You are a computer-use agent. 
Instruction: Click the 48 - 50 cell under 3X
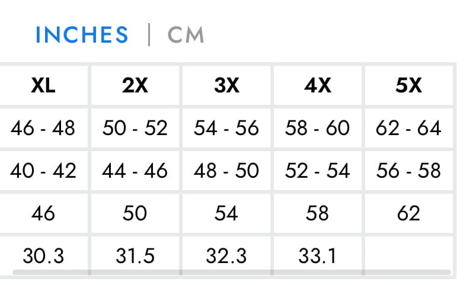[226, 171]
